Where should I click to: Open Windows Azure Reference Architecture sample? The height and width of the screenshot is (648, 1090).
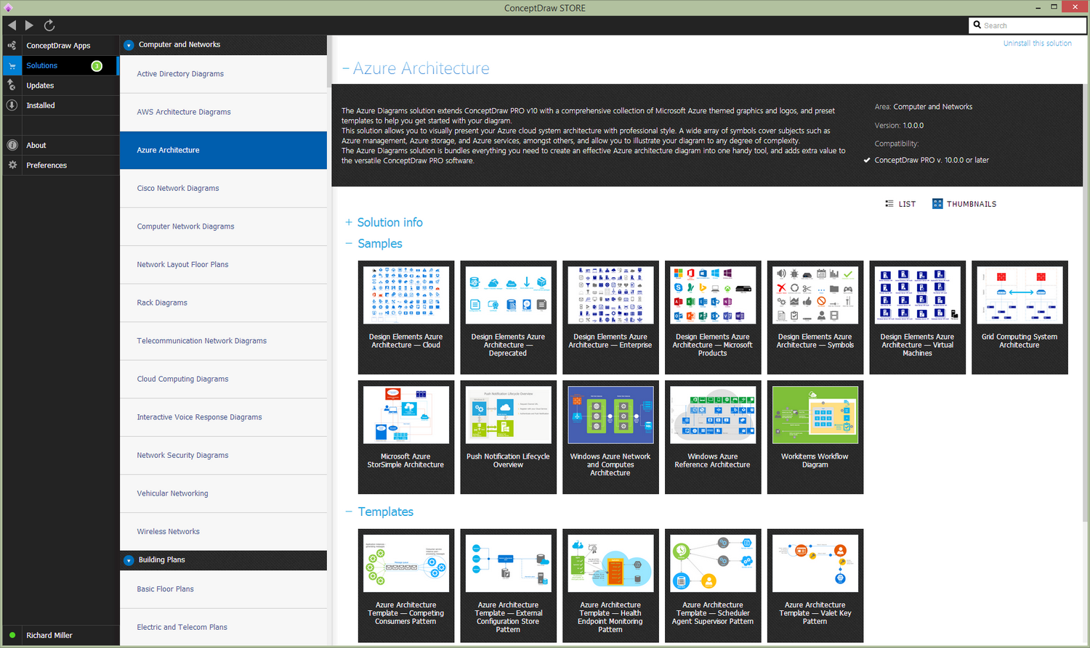[713, 437]
